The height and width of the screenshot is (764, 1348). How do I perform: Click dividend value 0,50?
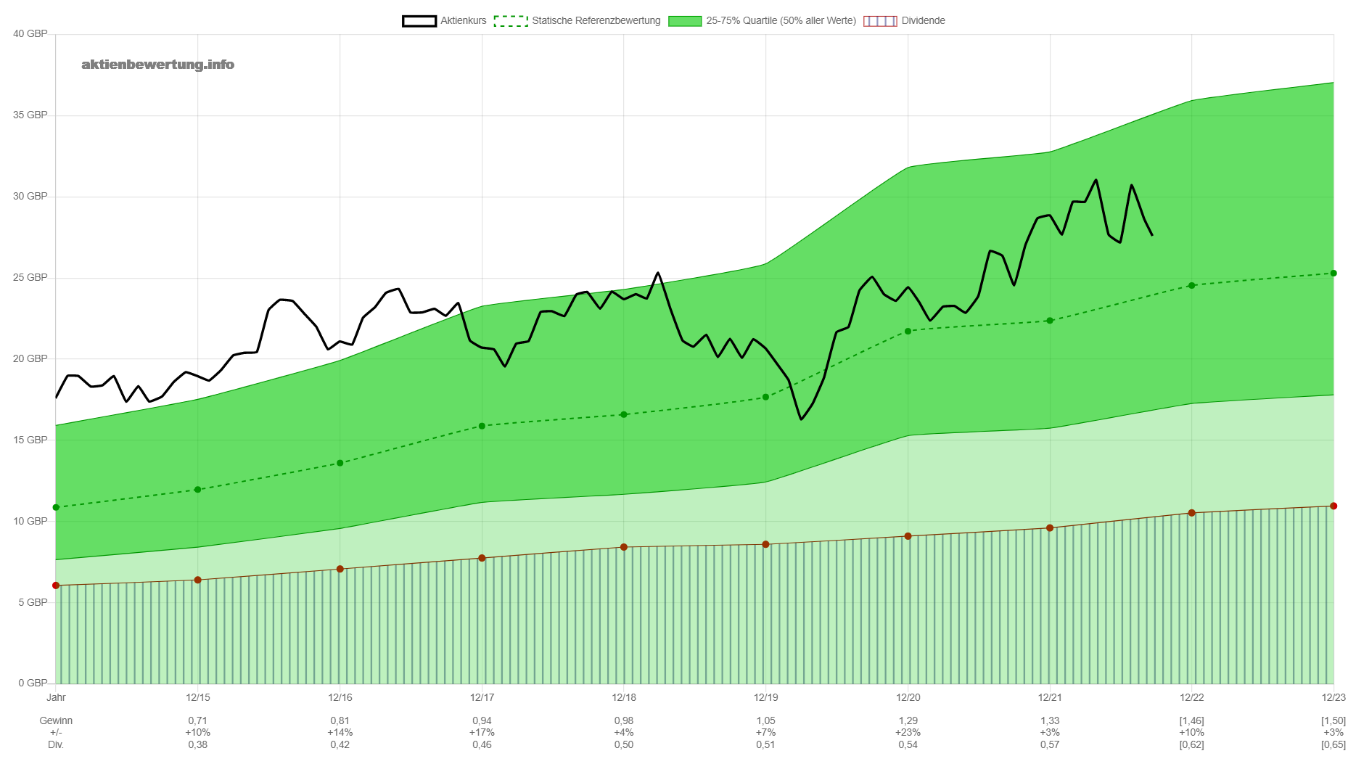[624, 744]
